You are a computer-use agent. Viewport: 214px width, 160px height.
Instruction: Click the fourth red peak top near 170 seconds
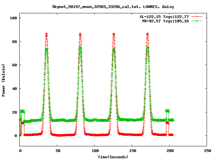[x=147, y=34]
